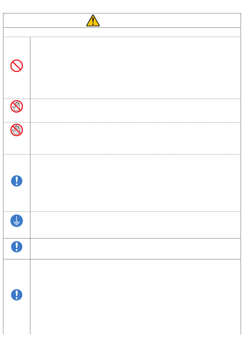Click header area right of the warning triangle
Viewport: 244px width, 359px height.
click(x=170, y=21)
